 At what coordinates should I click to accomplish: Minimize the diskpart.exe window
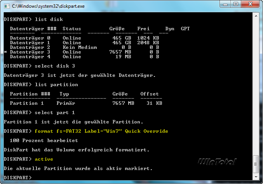pyautogui.click(x=225, y=4)
